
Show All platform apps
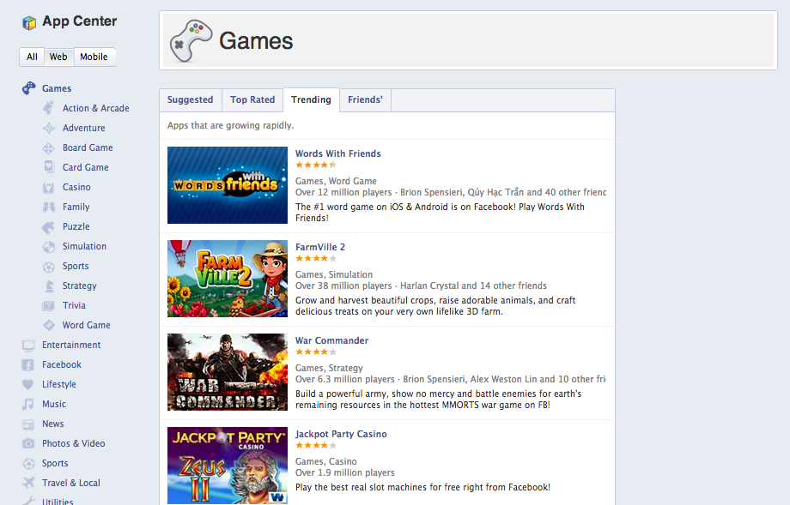pos(32,57)
